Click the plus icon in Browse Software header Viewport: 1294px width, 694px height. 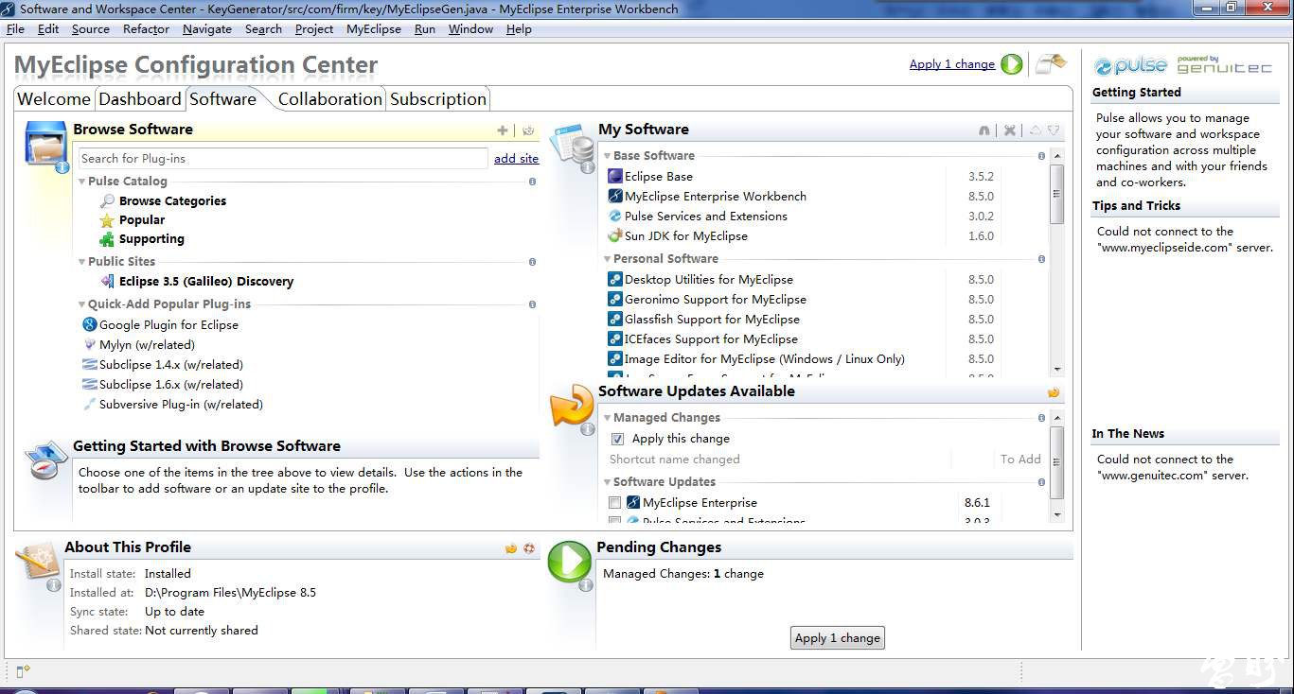pos(503,130)
